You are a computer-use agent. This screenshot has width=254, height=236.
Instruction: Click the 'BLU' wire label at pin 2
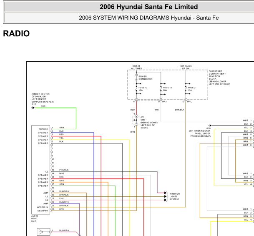(61, 131)
